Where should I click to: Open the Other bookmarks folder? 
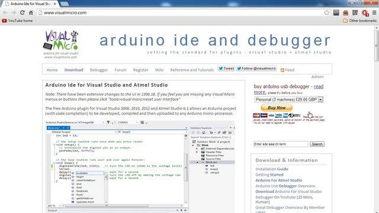[x=360, y=21]
